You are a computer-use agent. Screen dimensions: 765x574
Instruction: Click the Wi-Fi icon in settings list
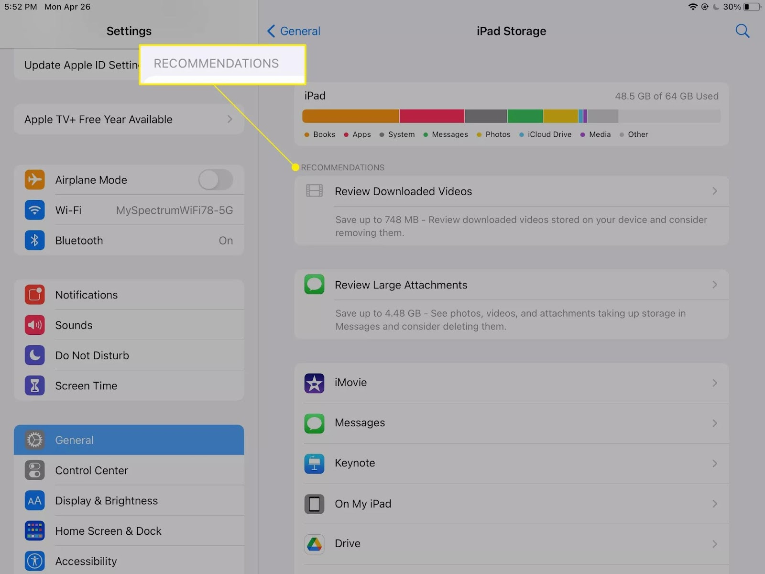[34, 210]
